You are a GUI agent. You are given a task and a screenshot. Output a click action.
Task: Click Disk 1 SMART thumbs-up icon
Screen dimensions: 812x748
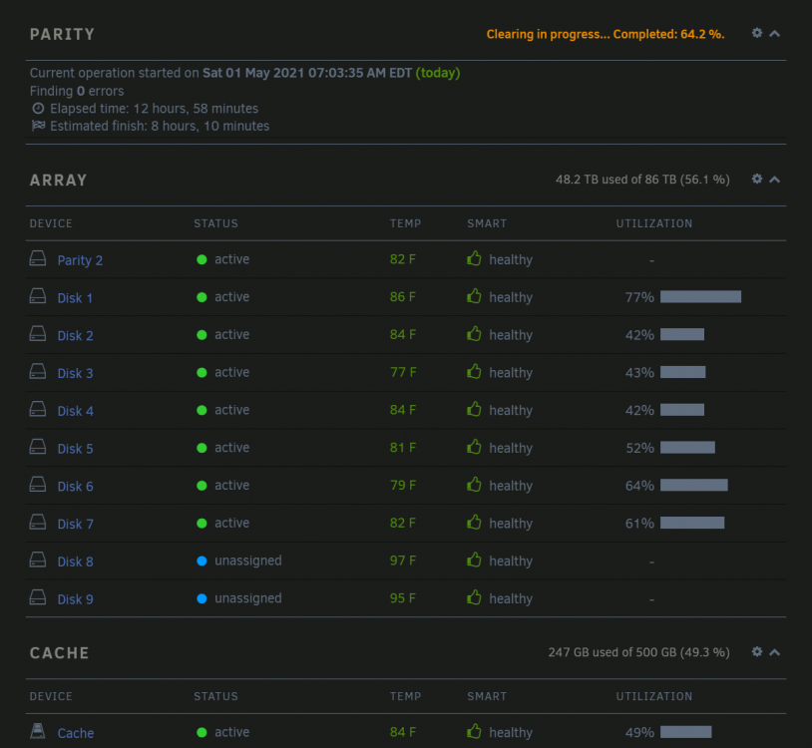coord(474,296)
